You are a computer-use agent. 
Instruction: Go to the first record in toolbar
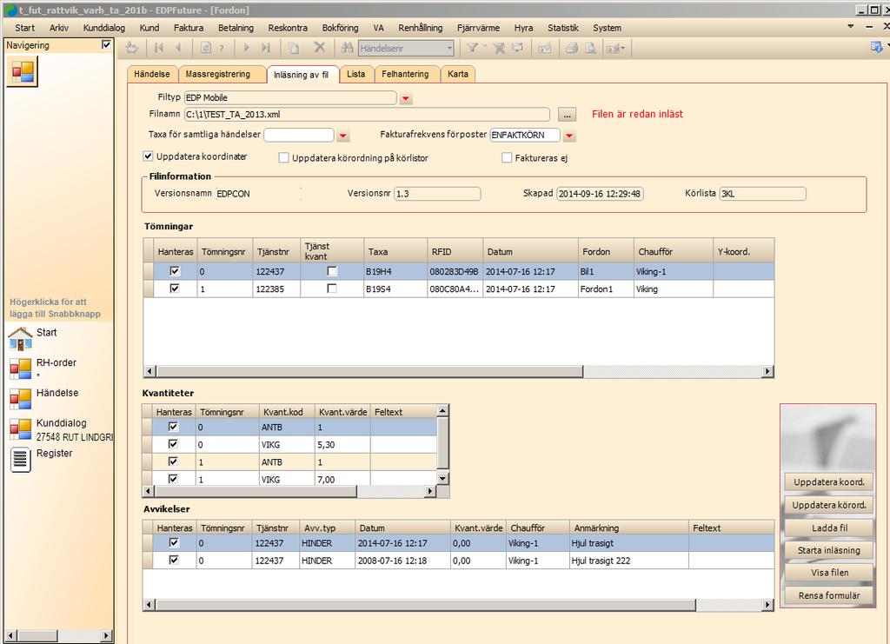click(x=158, y=48)
